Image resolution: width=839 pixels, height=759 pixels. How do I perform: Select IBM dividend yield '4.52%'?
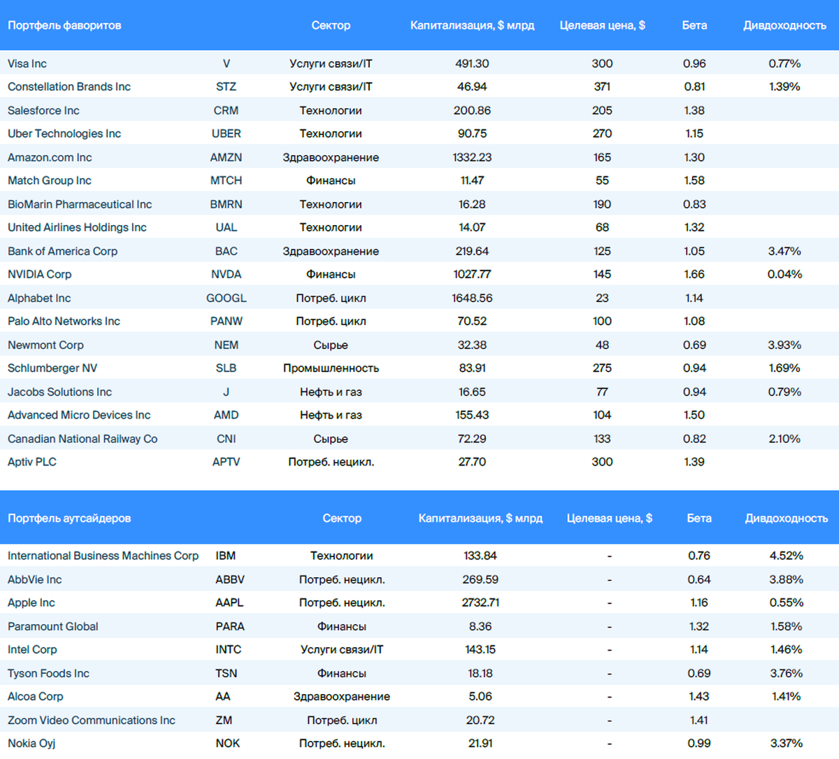point(787,556)
